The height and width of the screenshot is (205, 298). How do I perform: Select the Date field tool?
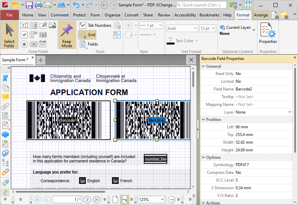(x=43, y=44)
